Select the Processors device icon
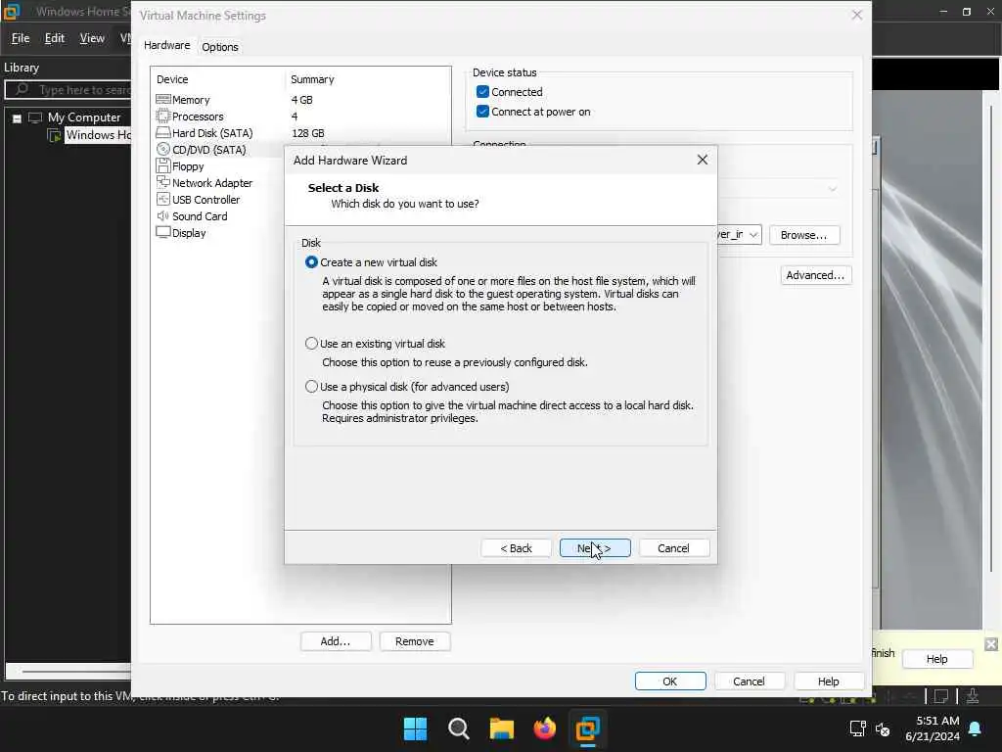This screenshot has height=752, width=1002. [x=163, y=116]
